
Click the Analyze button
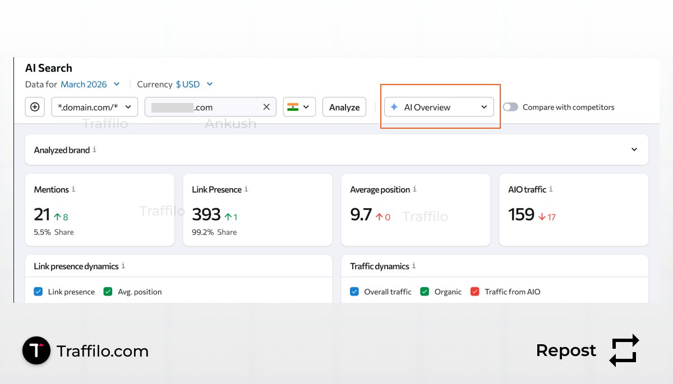[x=344, y=107]
